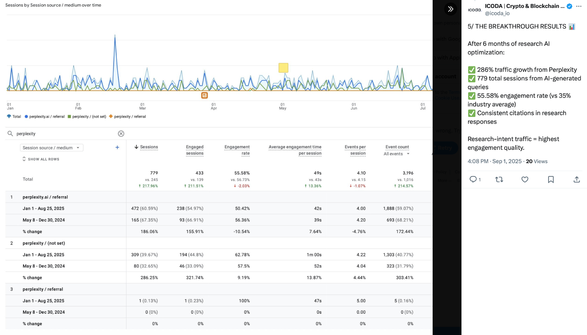Bookmark the post
The width and height of the screenshot is (587, 335).
pyautogui.click(x=551, y=179)
